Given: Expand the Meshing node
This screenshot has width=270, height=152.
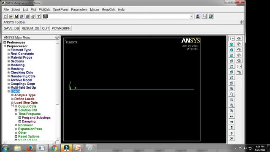Looking at the screenshot, I should (8, 69).
